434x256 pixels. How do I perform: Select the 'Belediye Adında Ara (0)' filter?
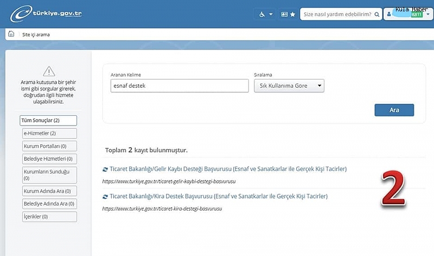(49, 204)
